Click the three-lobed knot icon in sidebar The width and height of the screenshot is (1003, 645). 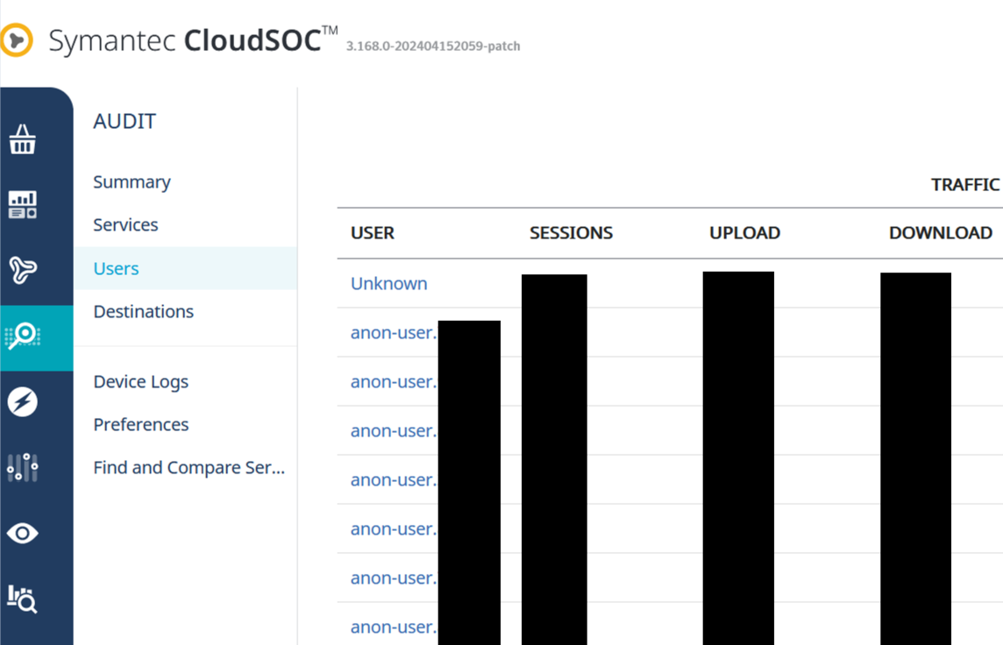click(x=22, y=270)
